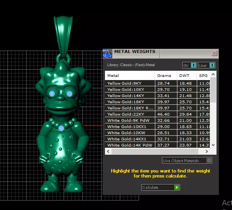Toggle the User library switch

pyautogui.click(x=206, y=65)
